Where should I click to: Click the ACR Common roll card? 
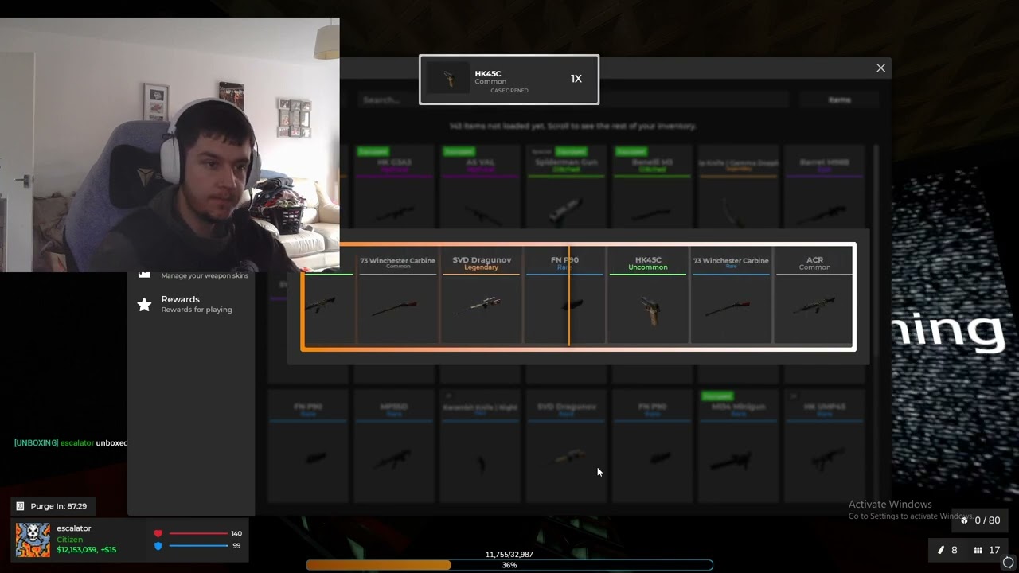814,298
